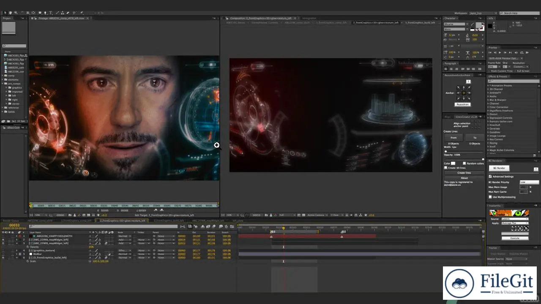The height and width of the screenshot is (304, 541).
Task: Expand the Keying effects category
Action: tap(488, 143)
